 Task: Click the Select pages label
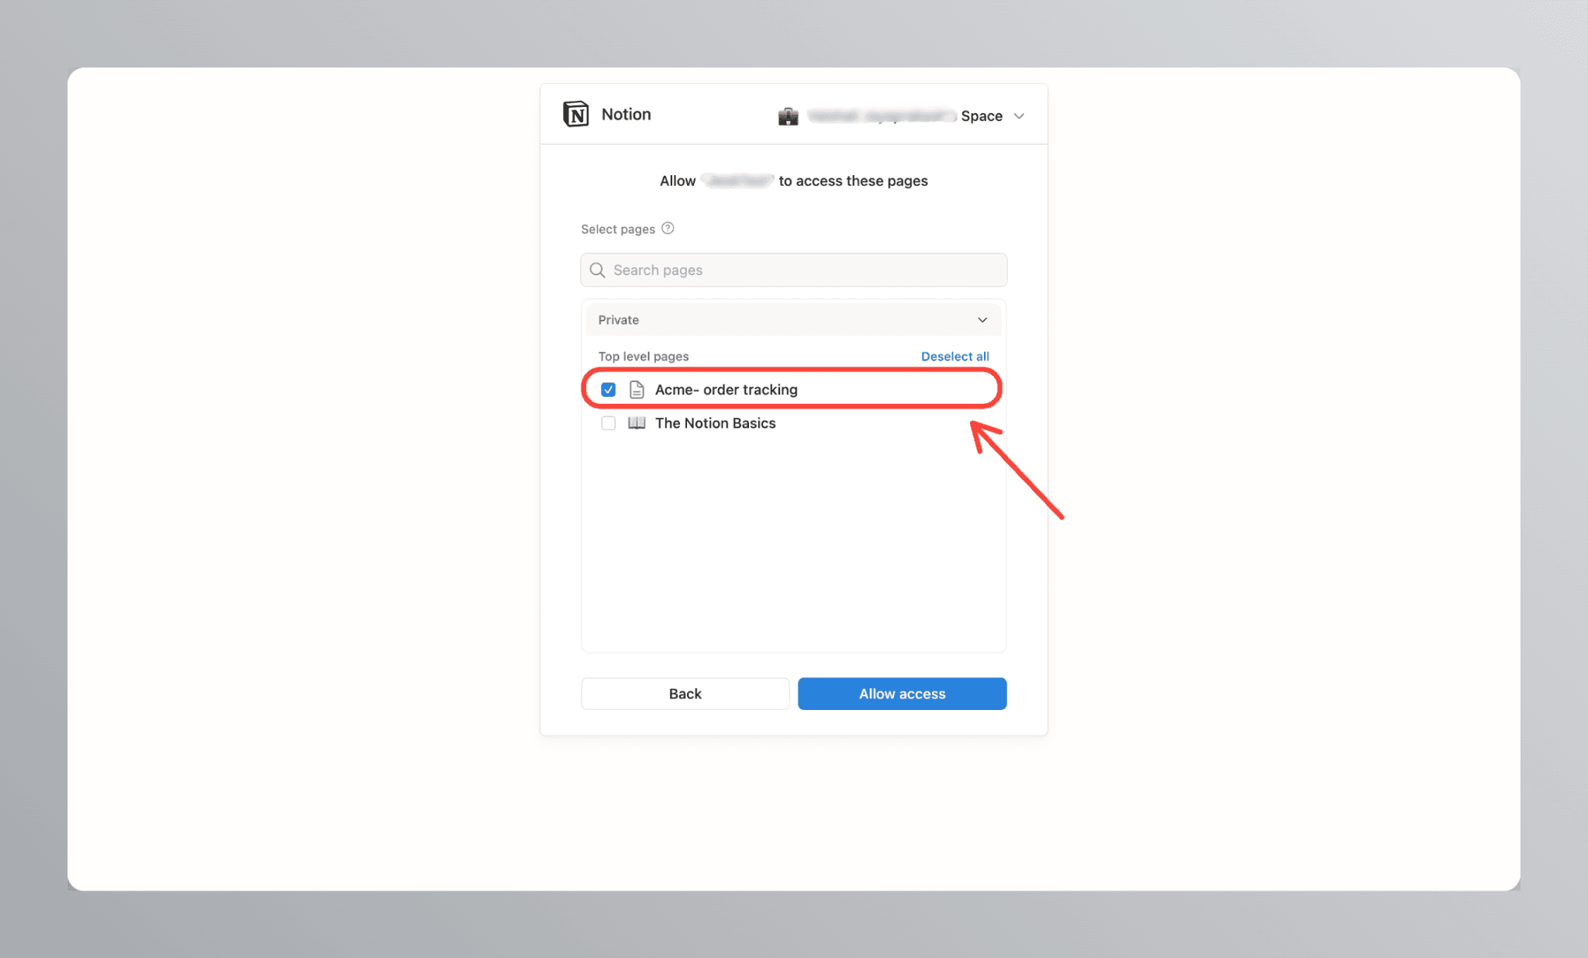tap(618, 229)
